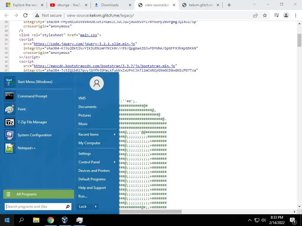The height and width of the screenshot is (226, 302).
Task: Open VirtualBox cube icon on taskbar
Action: [x=65, y=220]
